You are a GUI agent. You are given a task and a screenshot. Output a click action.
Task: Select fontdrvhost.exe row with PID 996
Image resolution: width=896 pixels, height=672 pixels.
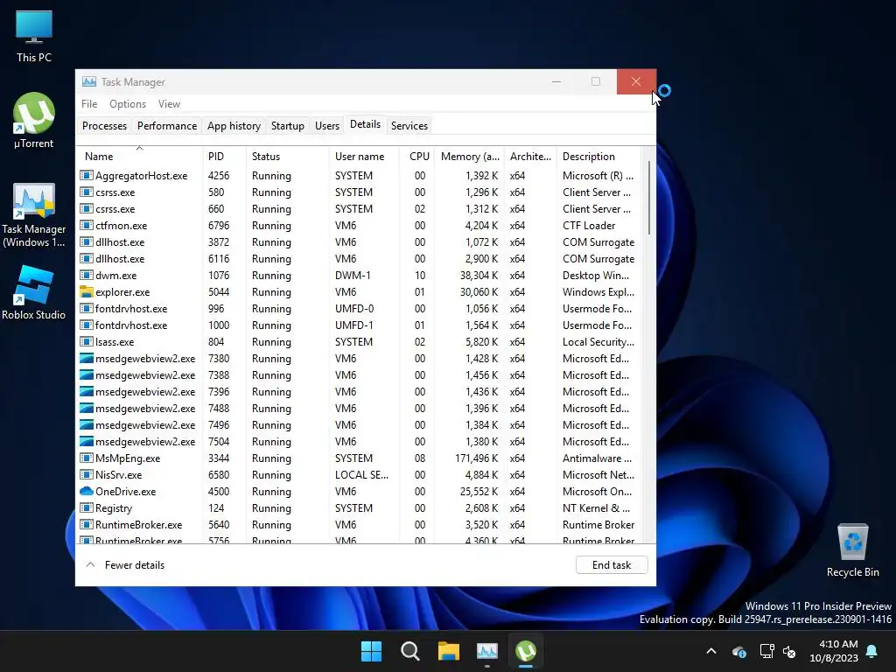[x=358, y=309]
